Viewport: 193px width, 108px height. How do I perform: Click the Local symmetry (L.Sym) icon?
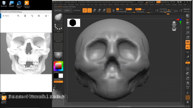(x=188, y=52)
